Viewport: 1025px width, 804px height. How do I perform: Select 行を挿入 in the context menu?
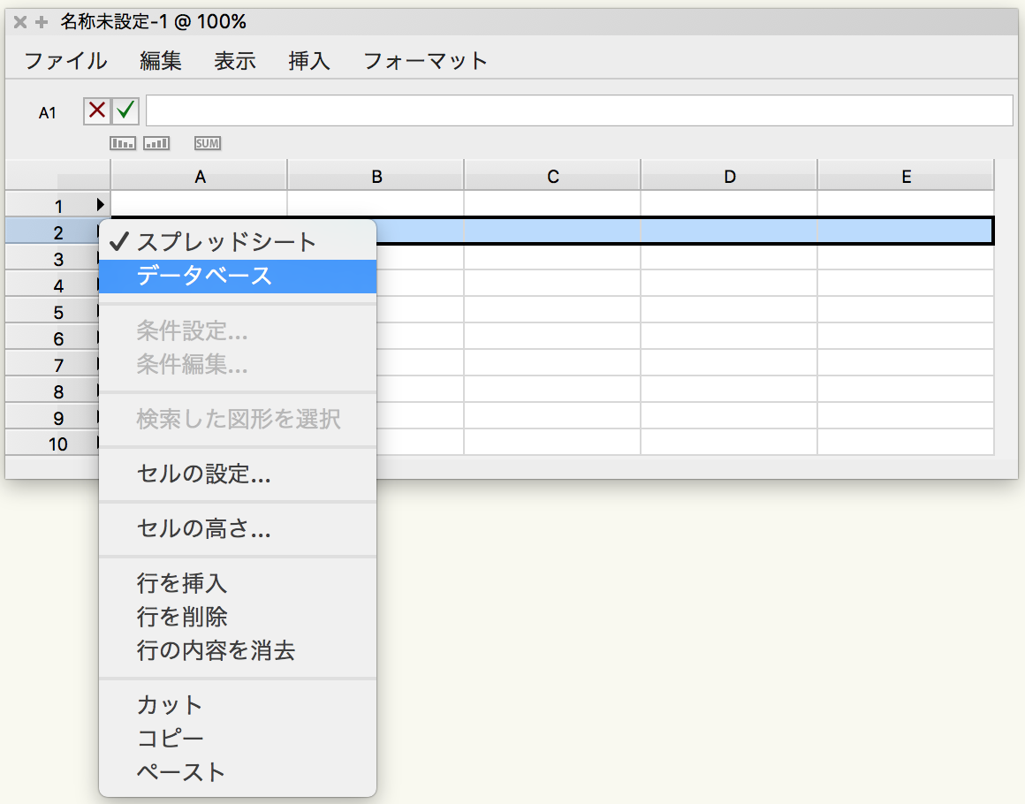[x=182, y=584]
